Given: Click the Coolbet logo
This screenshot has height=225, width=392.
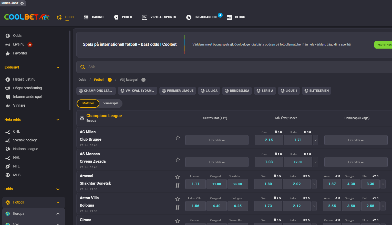Looking at the screenshot, I should click(27, 17).
